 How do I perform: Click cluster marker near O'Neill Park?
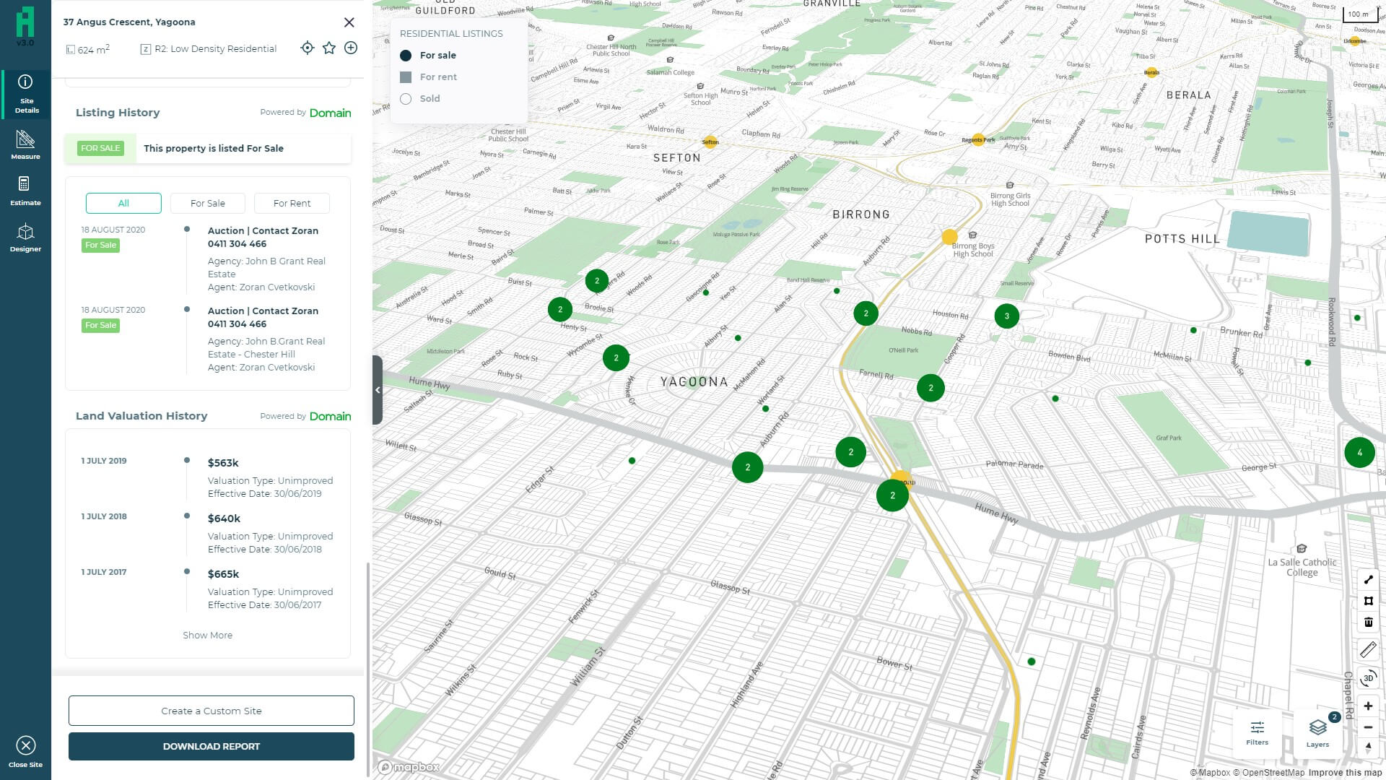(x=866, y=313)
